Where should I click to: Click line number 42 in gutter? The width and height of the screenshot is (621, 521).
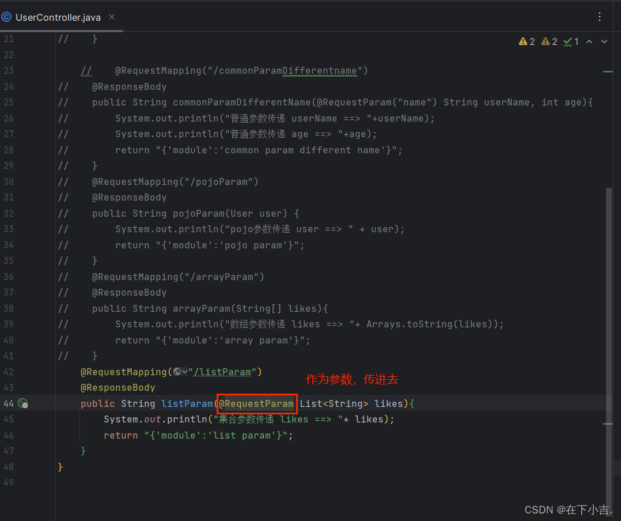tap(8, 372)
